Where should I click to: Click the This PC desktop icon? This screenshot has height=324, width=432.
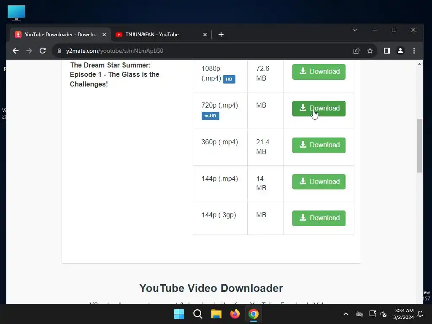(x=16, y=13)
